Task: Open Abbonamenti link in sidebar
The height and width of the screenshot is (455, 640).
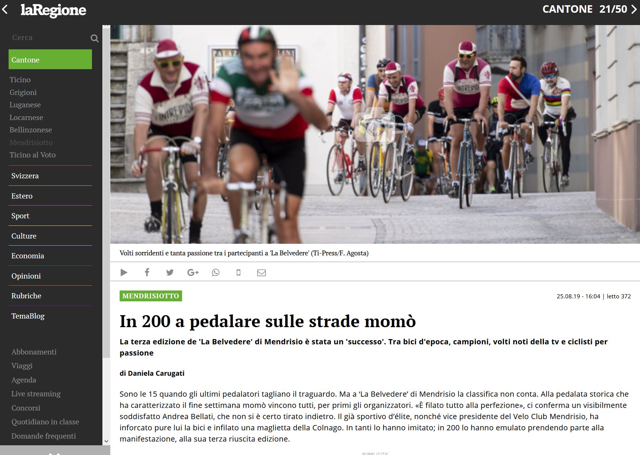Action: (34, 352)
